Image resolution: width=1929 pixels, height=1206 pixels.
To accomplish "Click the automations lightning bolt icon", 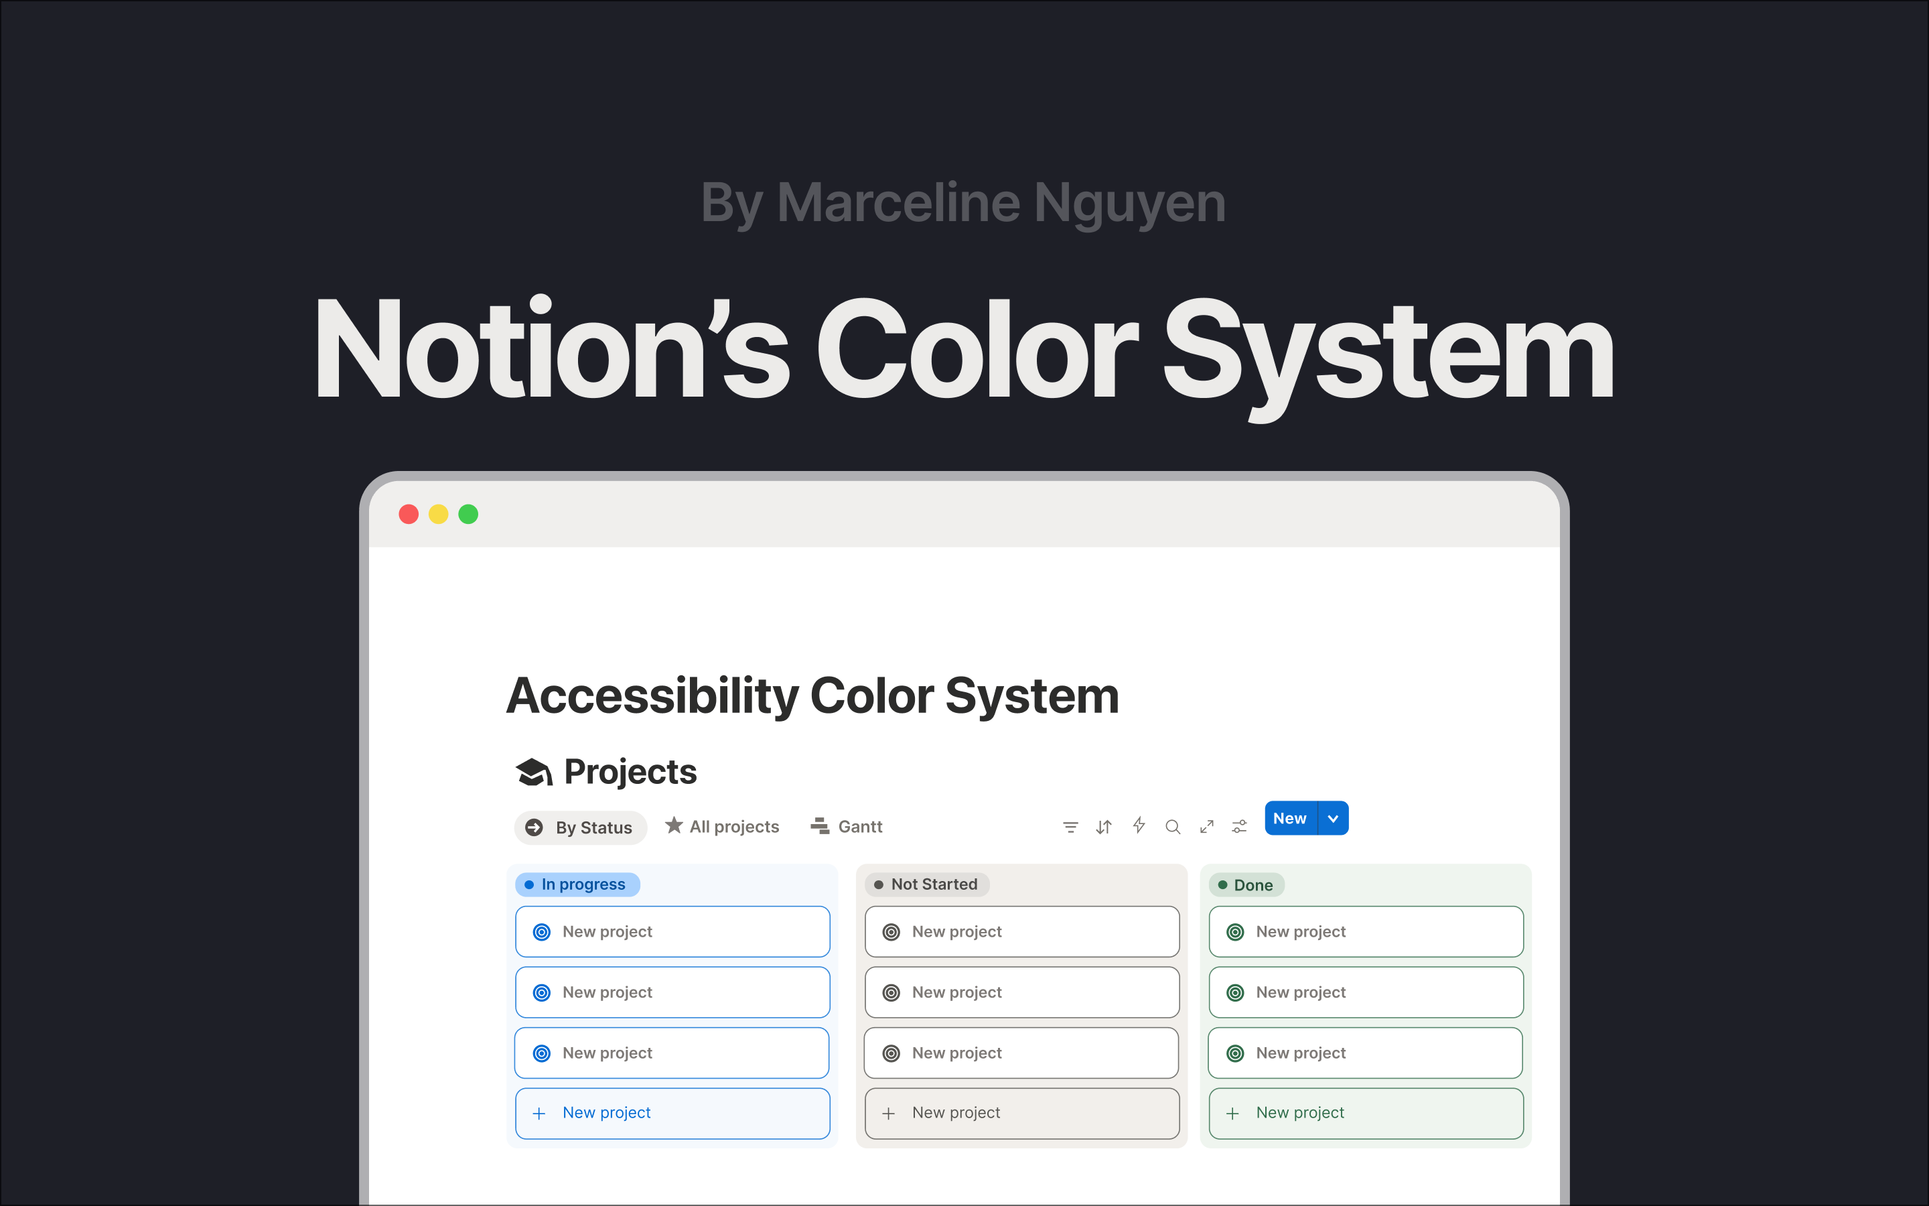I will click(x=1139, y=826).
